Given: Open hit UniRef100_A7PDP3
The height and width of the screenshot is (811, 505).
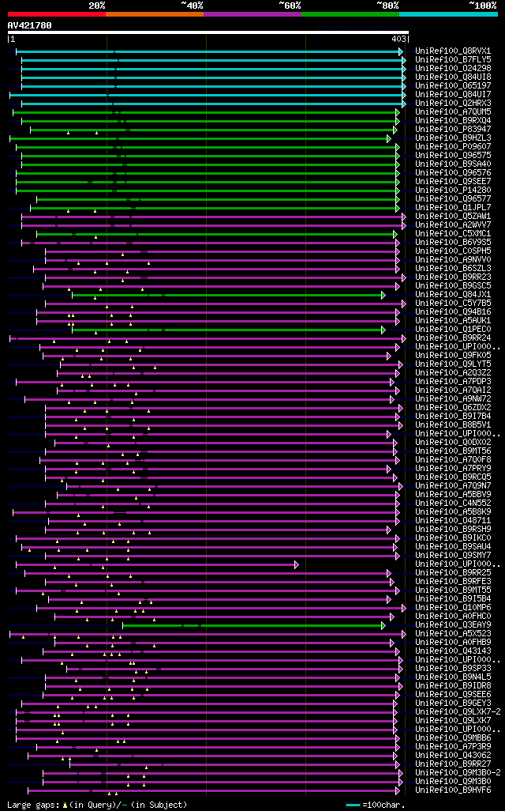Looking at the screenshot, I should tap(453, 381).
